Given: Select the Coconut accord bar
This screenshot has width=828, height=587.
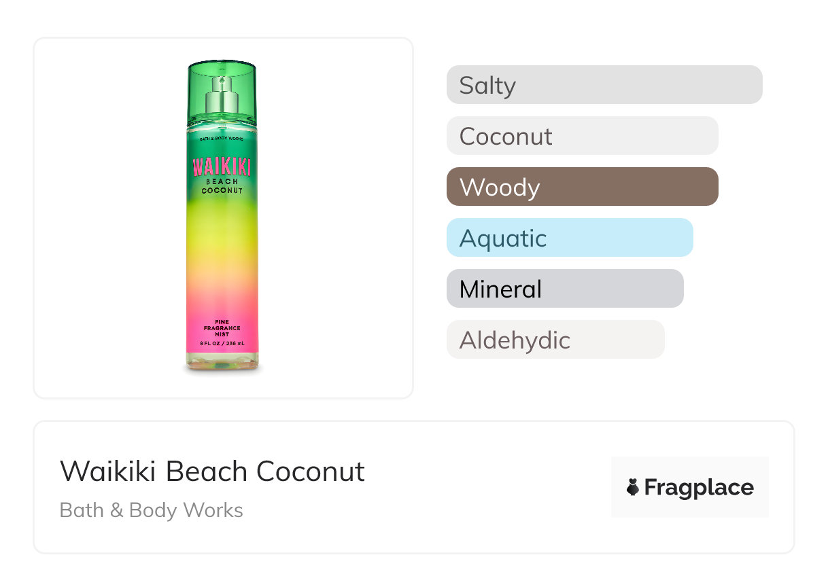Looking at the screenshot, I should point(582,136).
